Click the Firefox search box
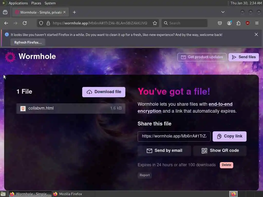The width and height of the screenshot is (263, 197). click(184, 23)
